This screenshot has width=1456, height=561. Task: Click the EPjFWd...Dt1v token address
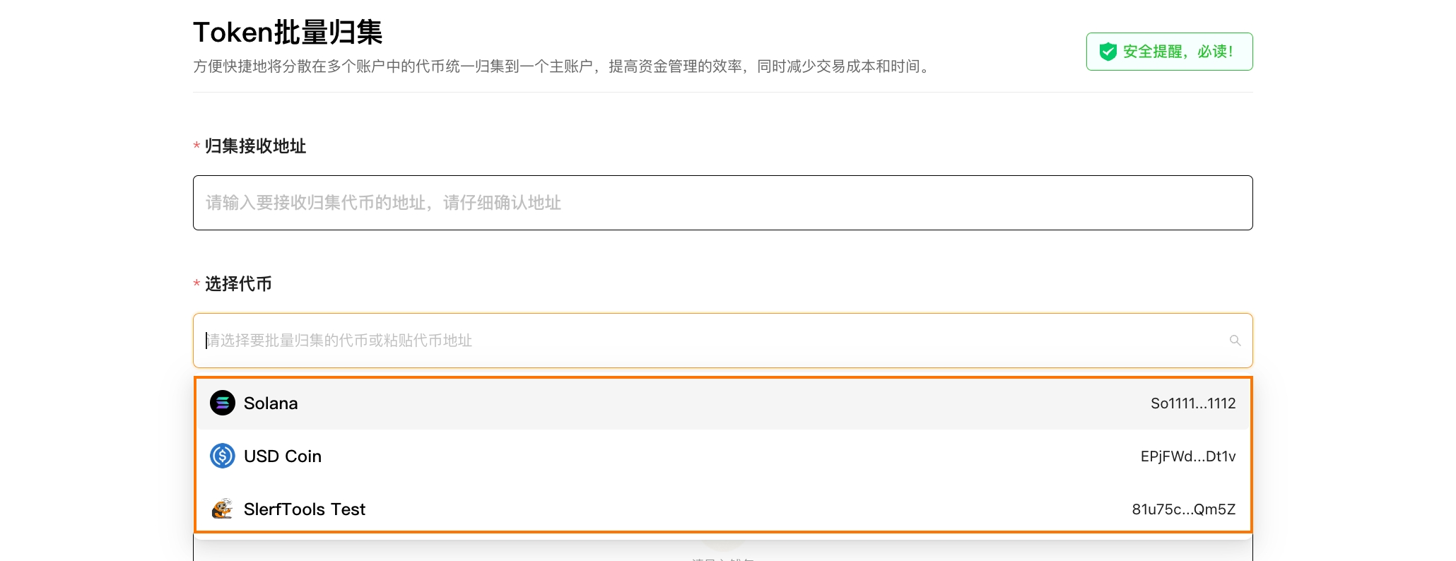(x=1187, y=456)
